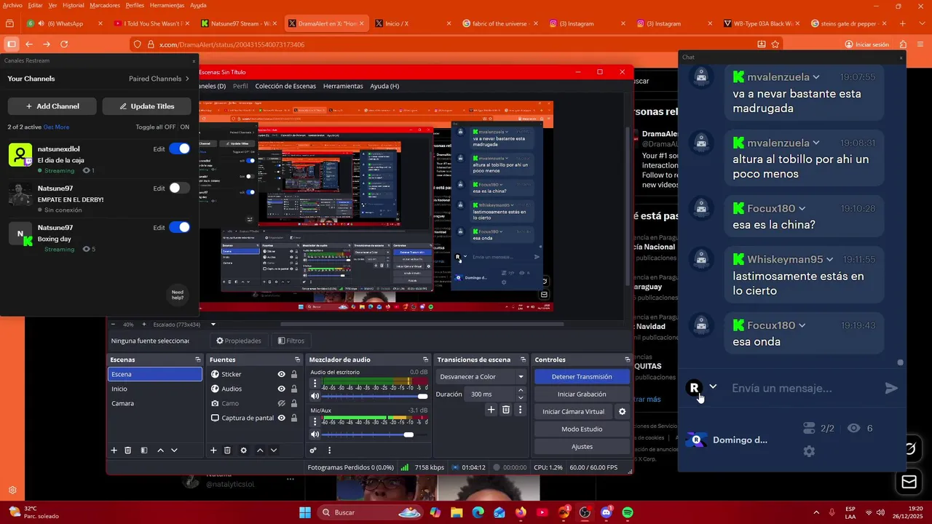Hide the Captura de pantalla source

click(x=281, y=418)
